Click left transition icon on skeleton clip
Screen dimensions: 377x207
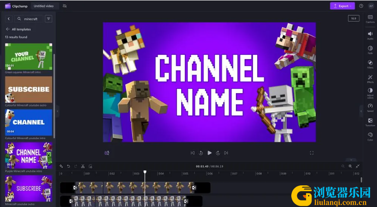(x=71, y=201)
